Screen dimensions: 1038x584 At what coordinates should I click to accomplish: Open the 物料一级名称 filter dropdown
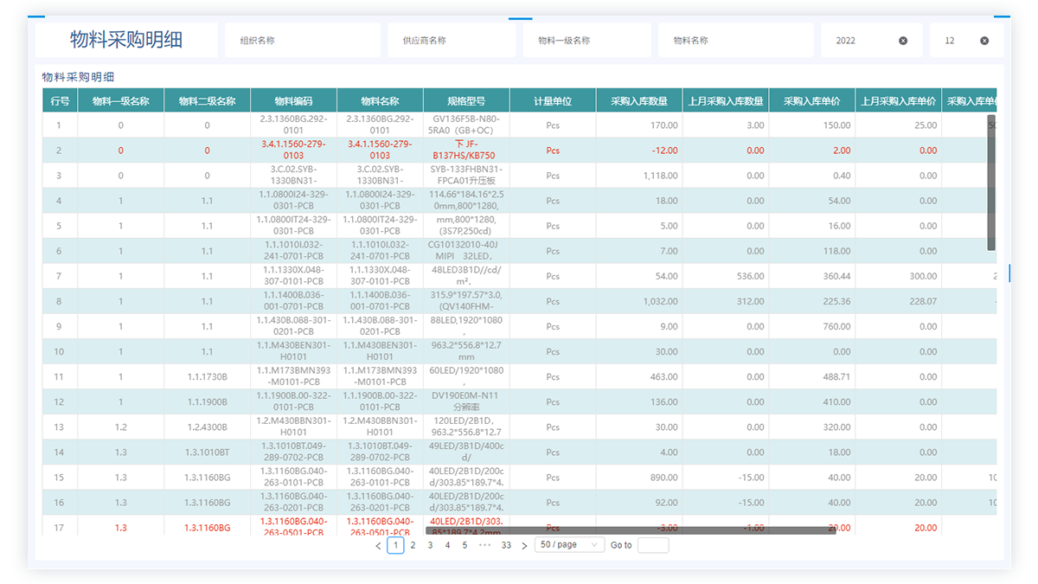[586, 41]
